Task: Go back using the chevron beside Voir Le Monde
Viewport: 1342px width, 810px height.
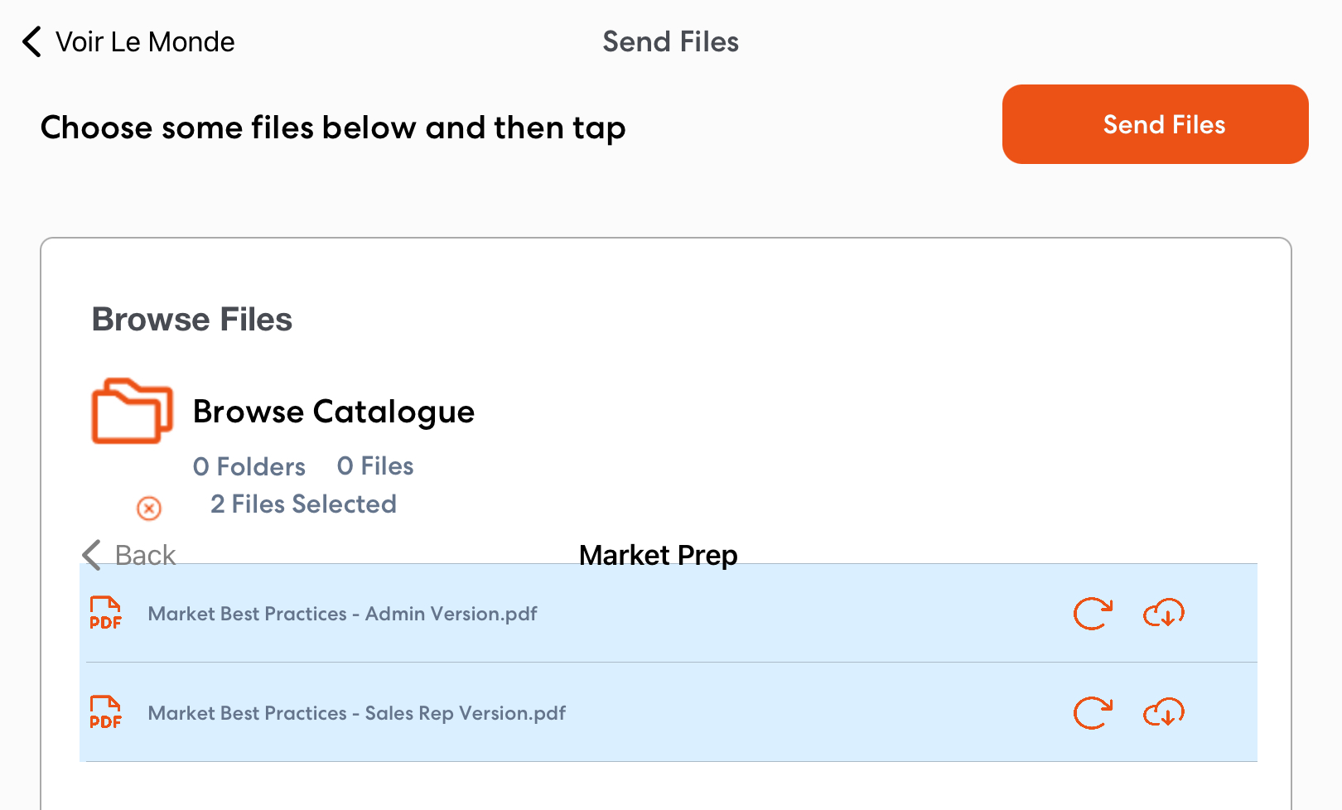Action: tap(31, 41)
